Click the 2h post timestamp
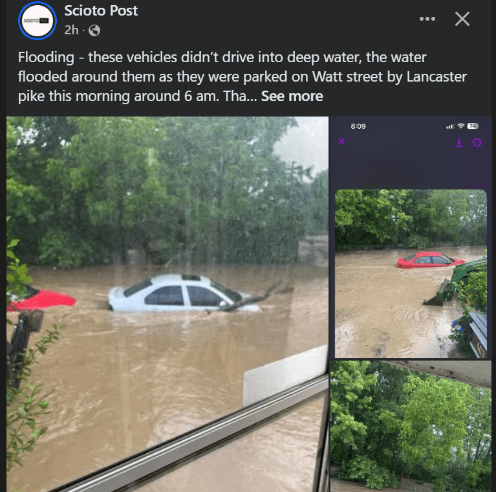The image size is (496, 492). click(71, 30)
